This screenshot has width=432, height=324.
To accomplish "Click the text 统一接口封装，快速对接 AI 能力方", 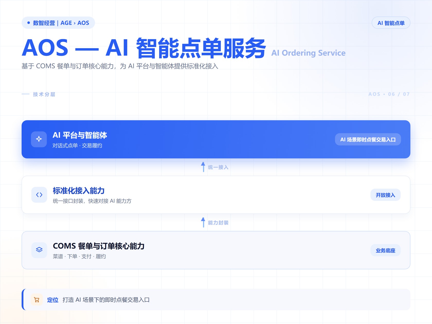I will click(92, 201).
